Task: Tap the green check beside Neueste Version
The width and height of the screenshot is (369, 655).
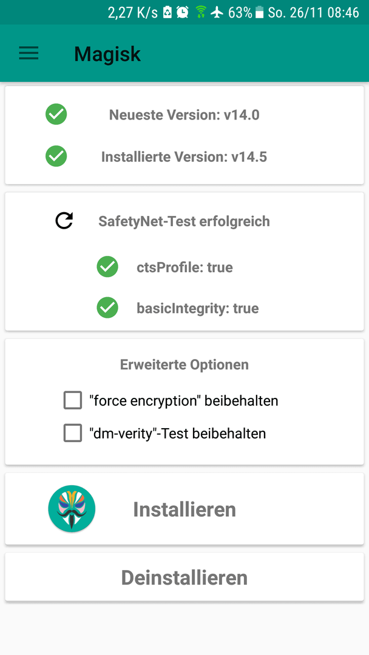Action: click(x=56, y=114)
